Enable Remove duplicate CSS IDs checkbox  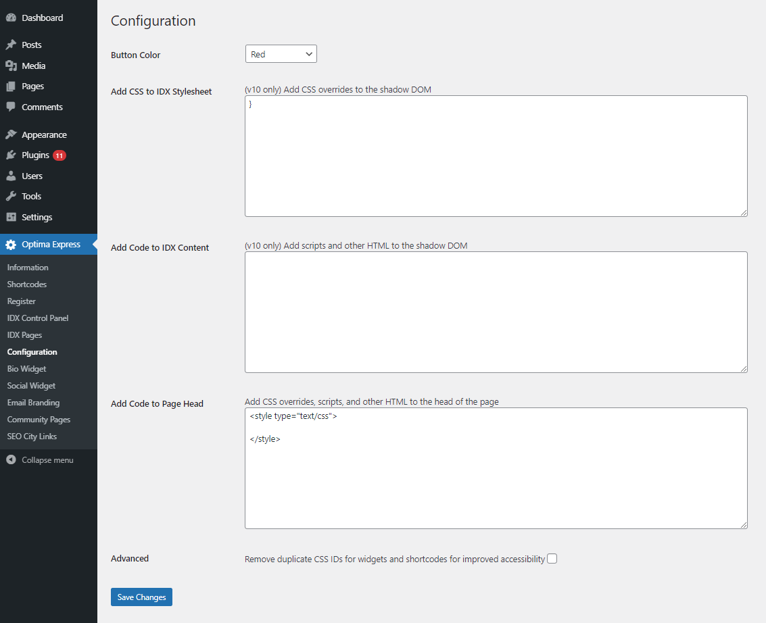tap(552, 559)
